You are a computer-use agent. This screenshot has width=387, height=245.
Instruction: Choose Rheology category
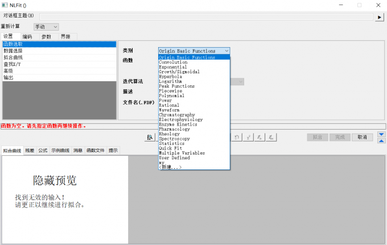point(194,134)
